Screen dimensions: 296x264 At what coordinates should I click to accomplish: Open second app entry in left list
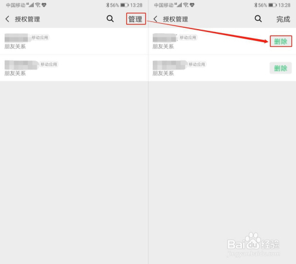pos(74,68)
